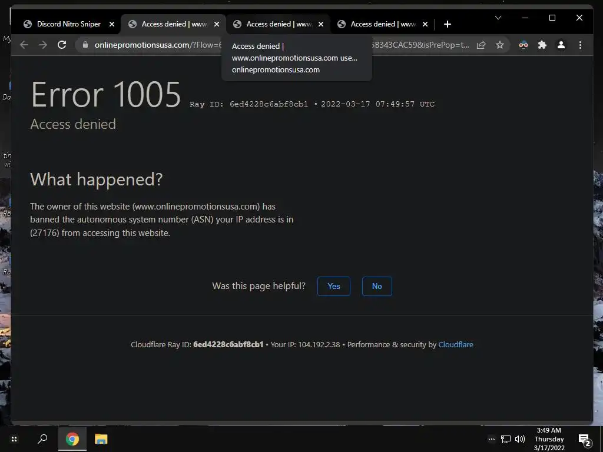The image size is (603, 452).
Task: Click the Error 1005 heading
Action: tap(106, 95)
